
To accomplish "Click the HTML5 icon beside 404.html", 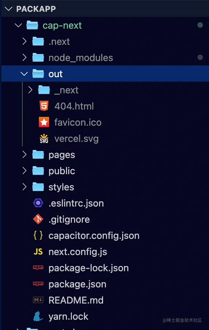I will pyautogui.click(x=44, y=106).
